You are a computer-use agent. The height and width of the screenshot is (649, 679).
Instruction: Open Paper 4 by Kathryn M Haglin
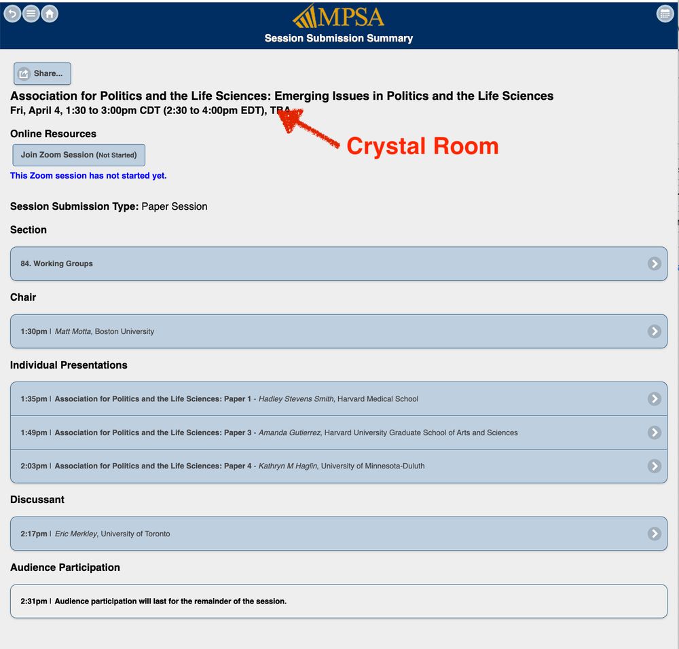coord(339,466)
